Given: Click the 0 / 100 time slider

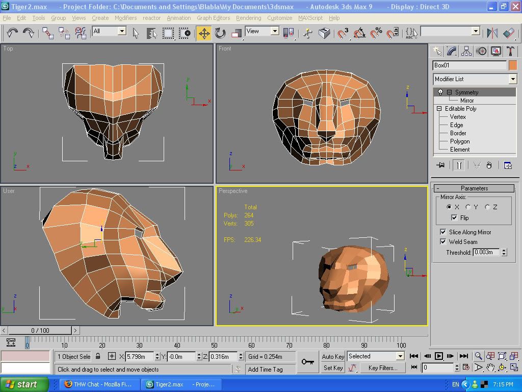Looking at the screenshot, I should 40,330.
